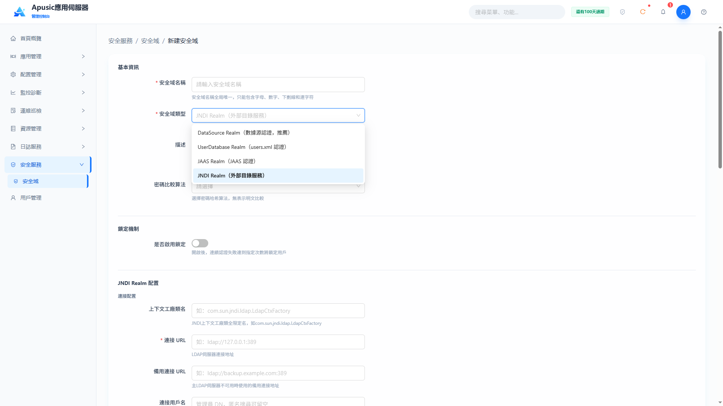Open the blue user avatar icon
The width and height of the screenshot is (723, 406).
pos(683,12)
